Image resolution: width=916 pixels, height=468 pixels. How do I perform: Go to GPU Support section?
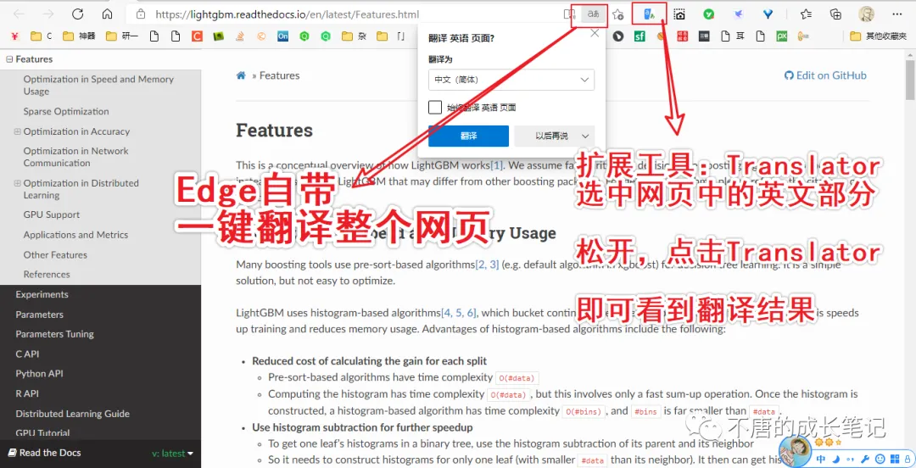52,215
